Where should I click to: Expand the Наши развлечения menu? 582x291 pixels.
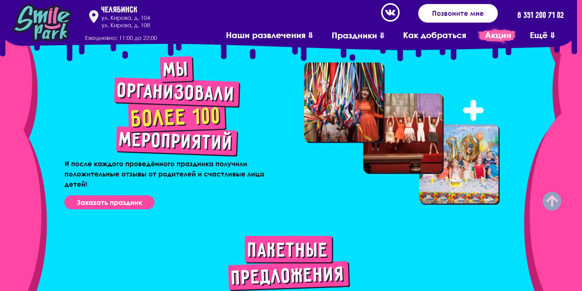[269, 35]
